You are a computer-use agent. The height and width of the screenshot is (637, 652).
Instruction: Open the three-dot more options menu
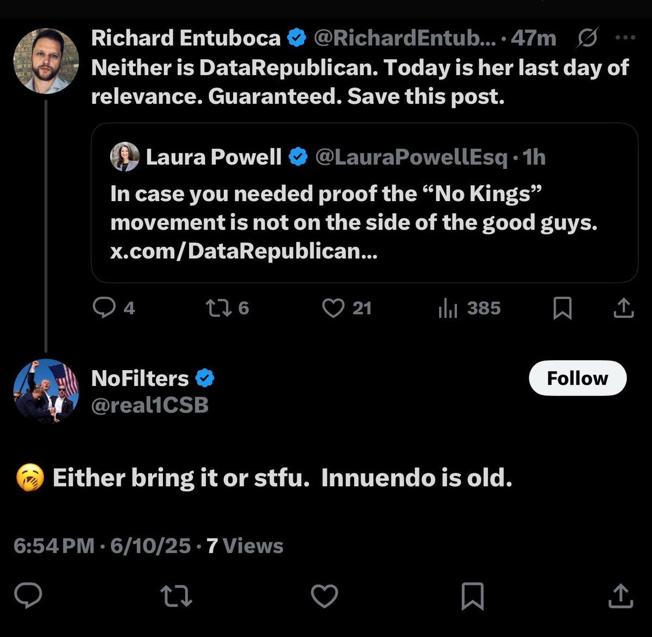(625, 38)
